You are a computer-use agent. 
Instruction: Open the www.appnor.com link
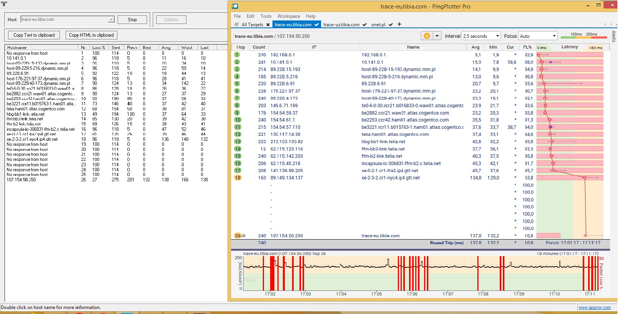(595, 307)
